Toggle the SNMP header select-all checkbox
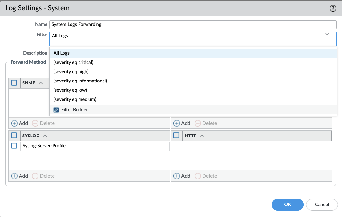This screenshot has width=342, height=217. coord(14,83)
